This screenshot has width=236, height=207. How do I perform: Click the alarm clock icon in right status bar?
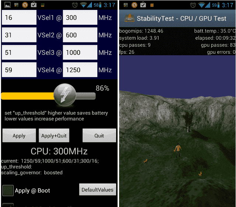point(193,5)
